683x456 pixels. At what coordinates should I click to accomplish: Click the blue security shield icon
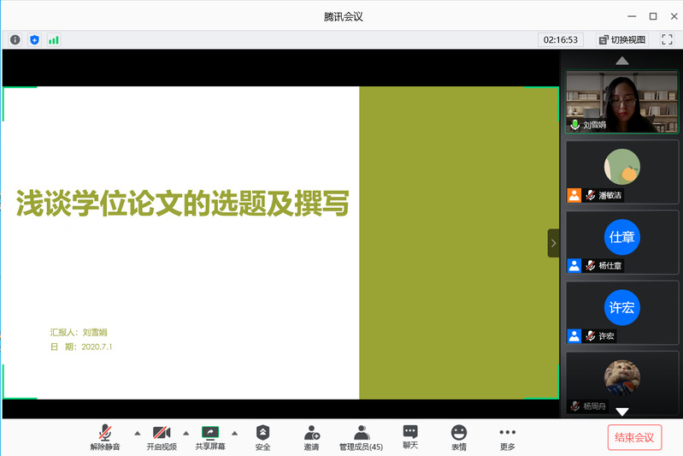coord(34,39)
